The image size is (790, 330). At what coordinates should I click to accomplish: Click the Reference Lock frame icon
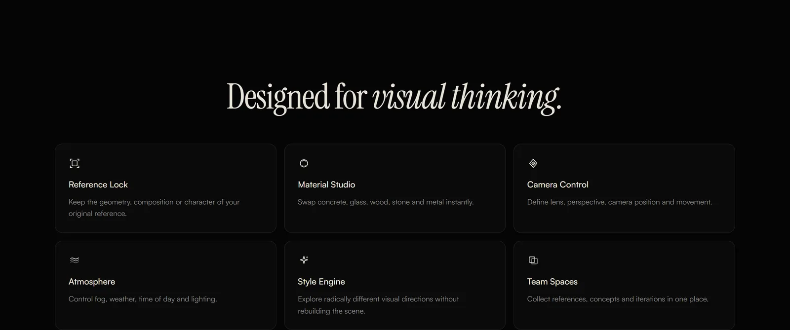click(75, 163)
